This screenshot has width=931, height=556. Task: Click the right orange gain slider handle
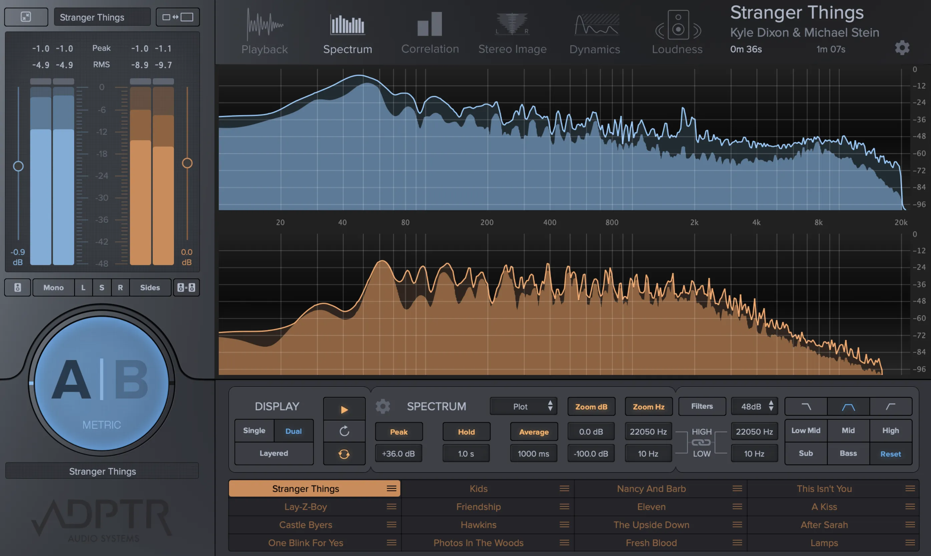pyautogui.click(x=187, y=163)
